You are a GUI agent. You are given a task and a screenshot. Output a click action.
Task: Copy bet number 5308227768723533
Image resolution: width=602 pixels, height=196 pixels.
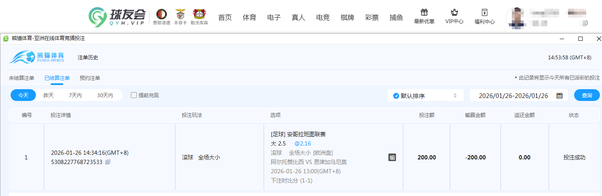[x=108, y=162]
